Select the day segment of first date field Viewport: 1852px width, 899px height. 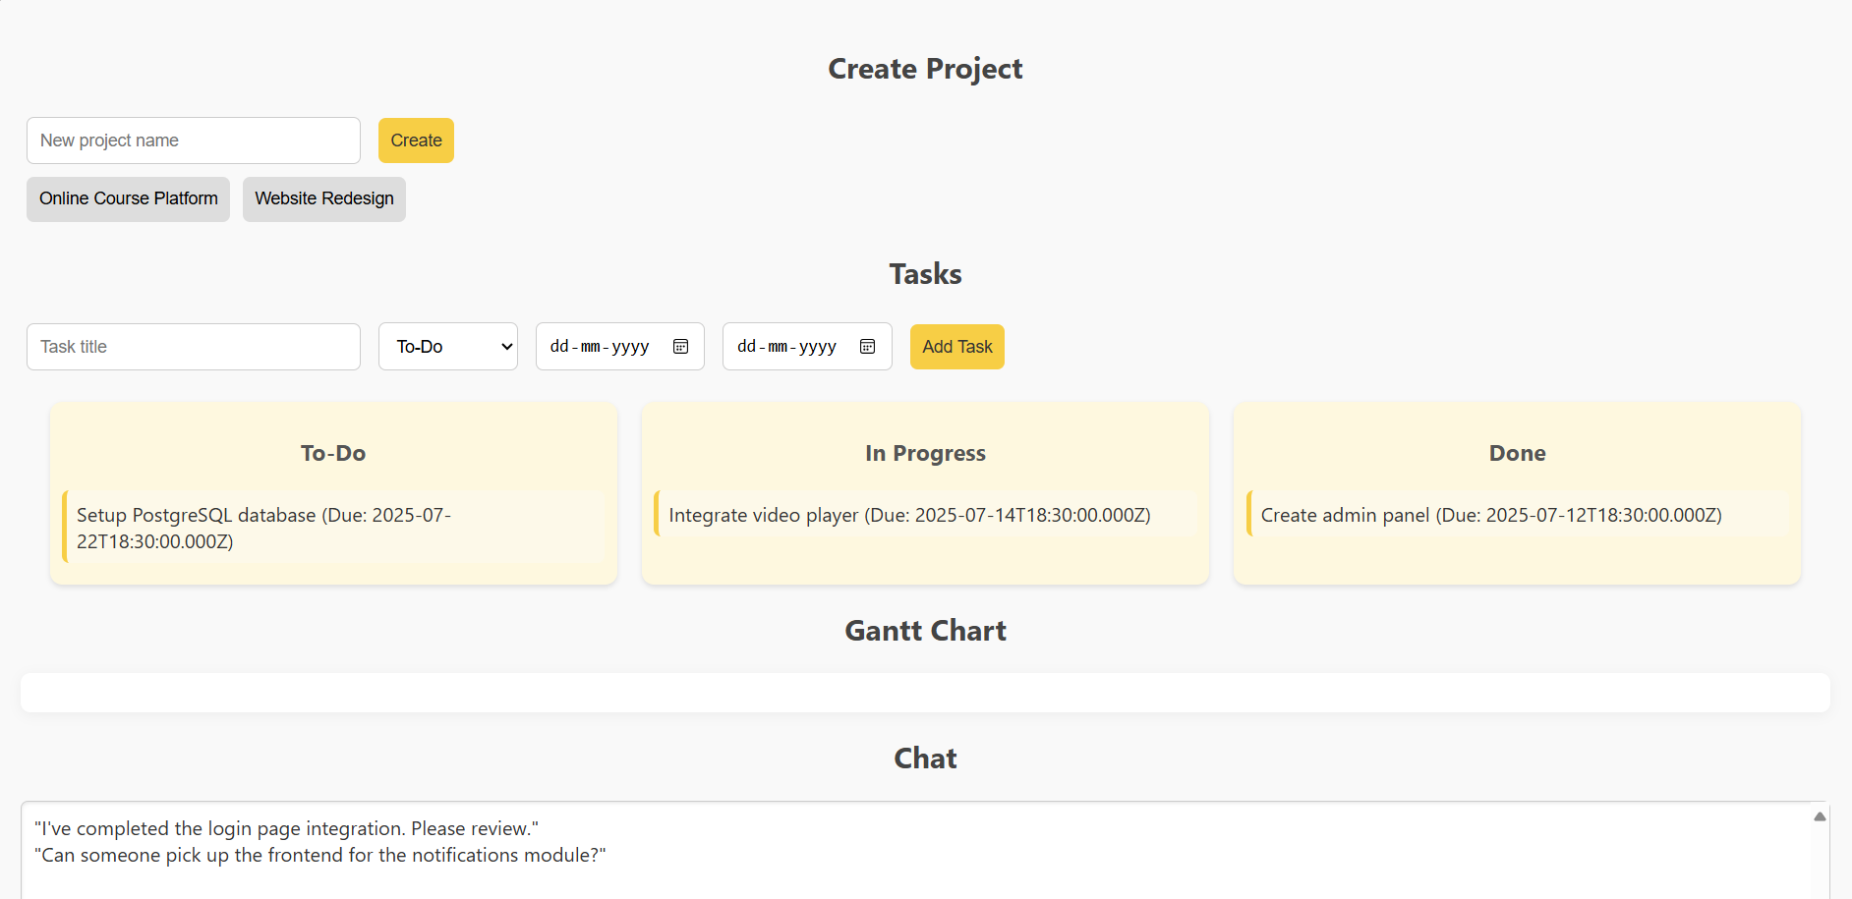click(558, 347)
